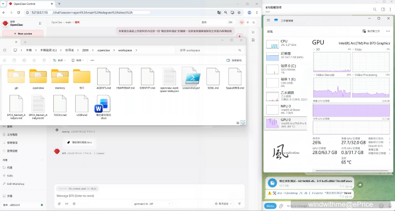Add a new Explorer tab
The width and height of the screenshot is (395, 211).
(25, 42)
